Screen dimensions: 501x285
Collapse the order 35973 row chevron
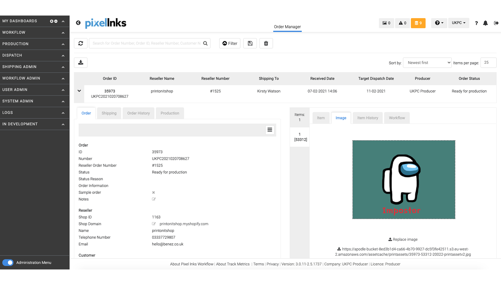tap(79, 91)
